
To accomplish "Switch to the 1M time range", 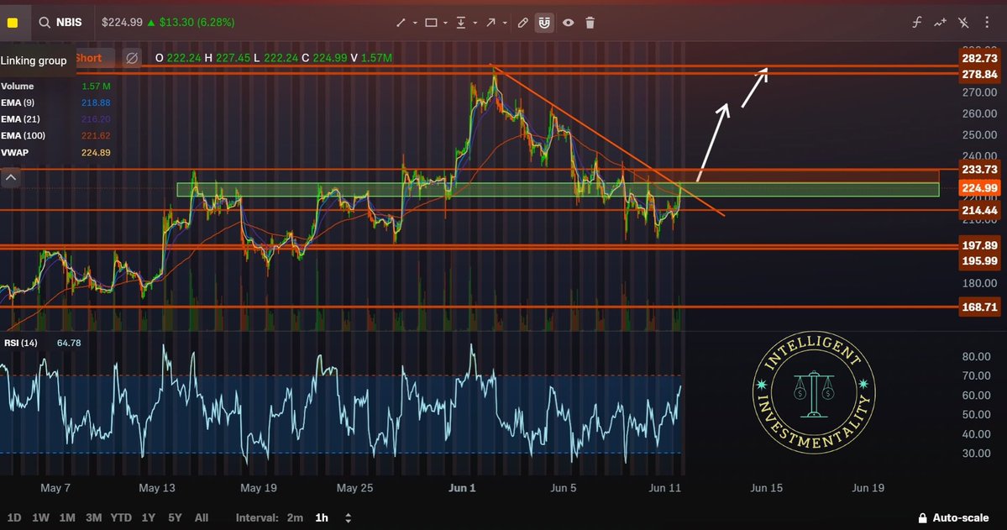I will (67, 517).
